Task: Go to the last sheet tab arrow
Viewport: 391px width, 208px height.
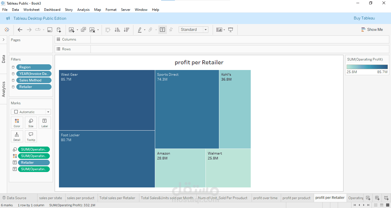Action: point(368,205)
